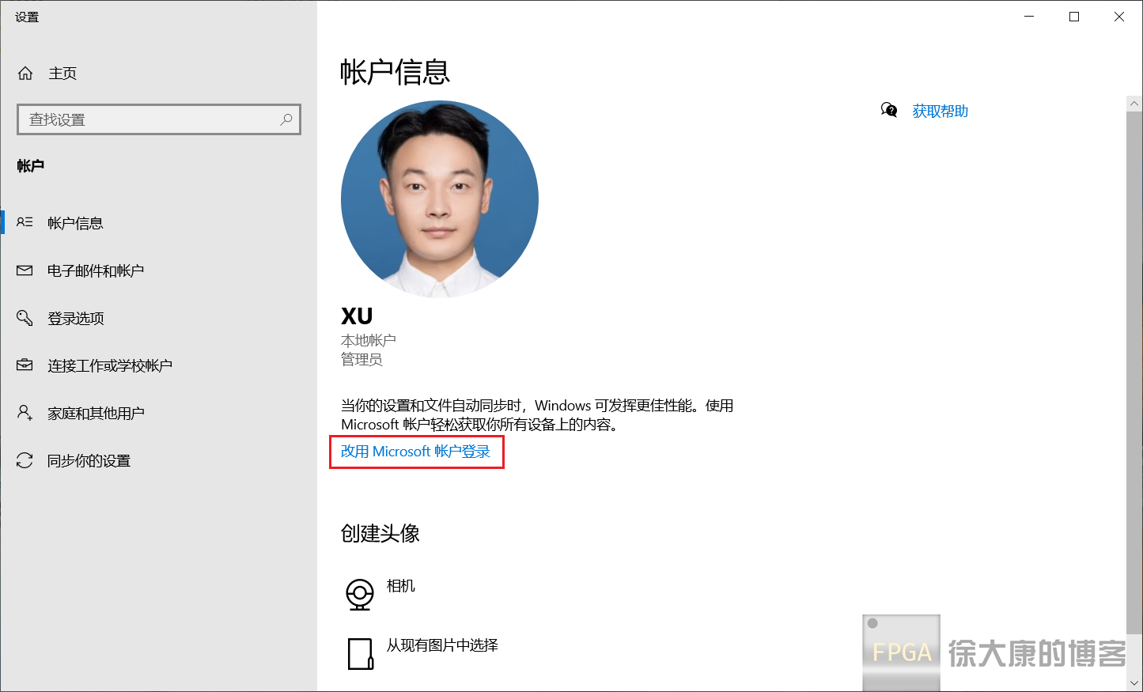Image resolution: width=1143 pixels, height=692 pixels.
Task: Click the 获取帮助 chat bubble icon
Action: coord(889,110)
